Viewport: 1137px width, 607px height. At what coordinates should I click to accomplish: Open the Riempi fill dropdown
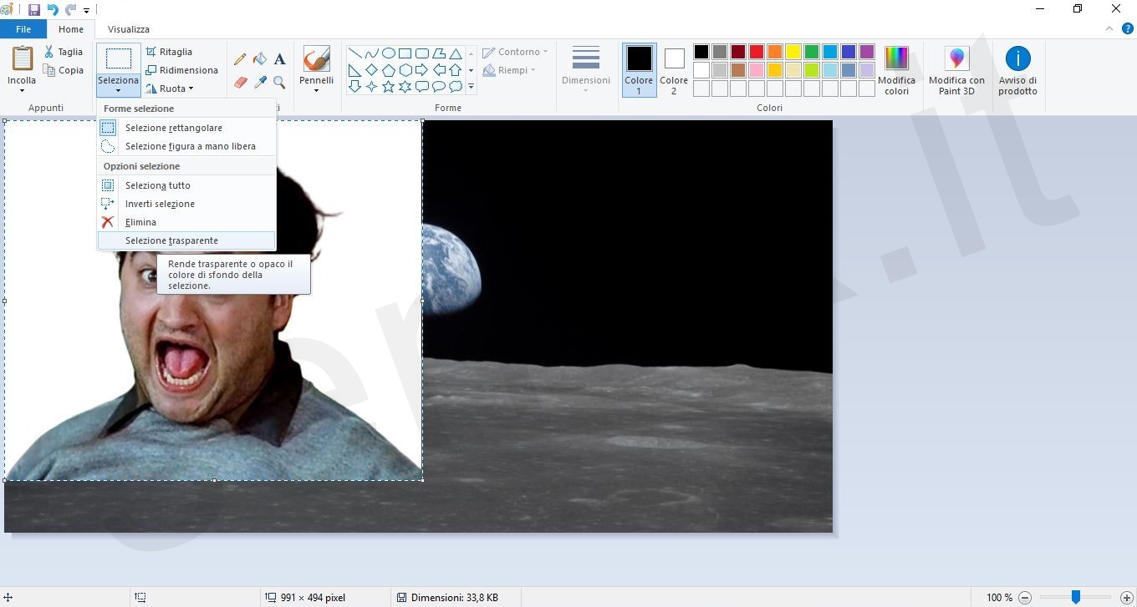click(x=509, y=70)
